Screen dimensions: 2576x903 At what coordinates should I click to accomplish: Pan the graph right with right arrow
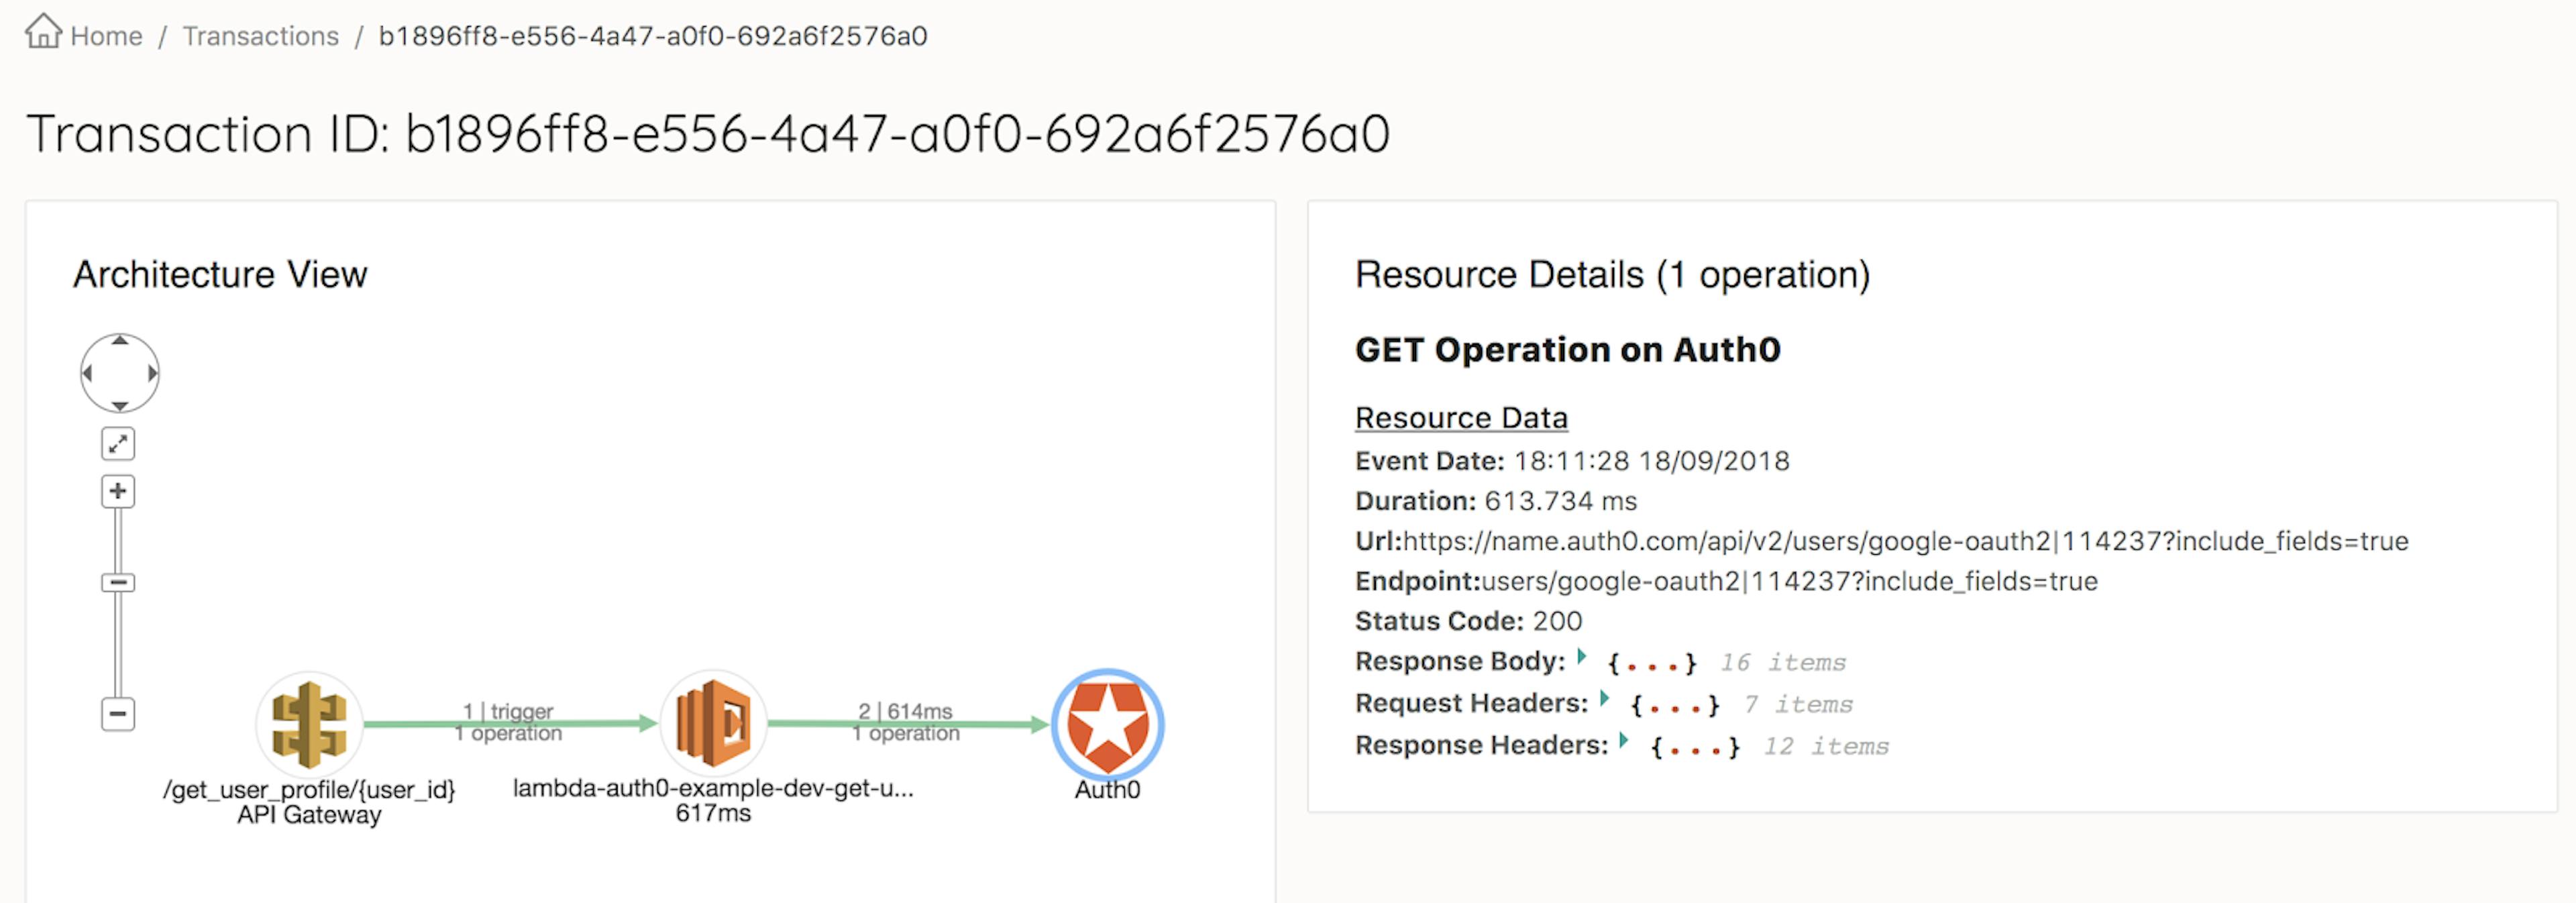click(152, 373)
